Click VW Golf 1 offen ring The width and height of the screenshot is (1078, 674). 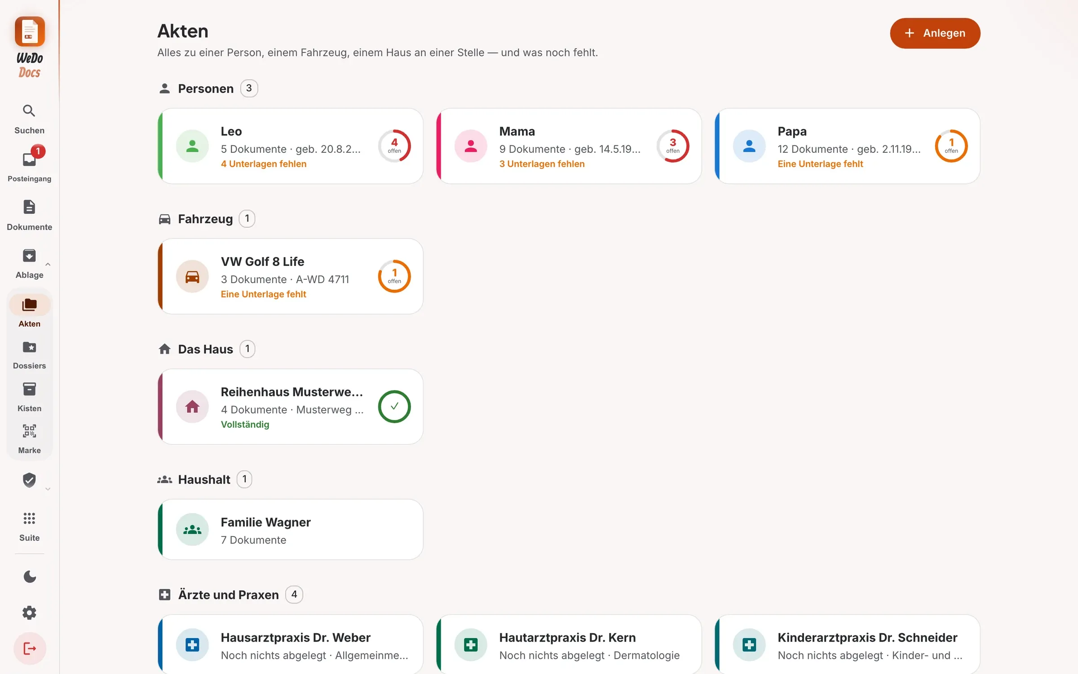point(394,276)
